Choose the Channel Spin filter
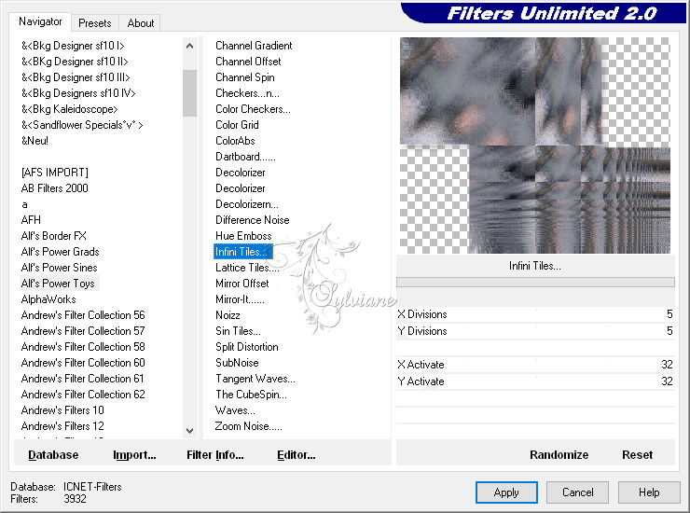 tap(245, 77)
